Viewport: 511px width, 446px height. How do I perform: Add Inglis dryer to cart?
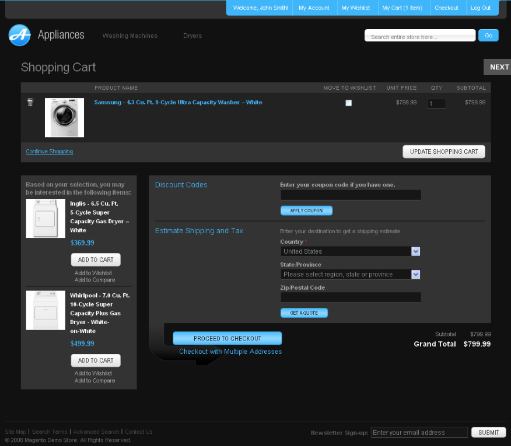tap(96, 259)
